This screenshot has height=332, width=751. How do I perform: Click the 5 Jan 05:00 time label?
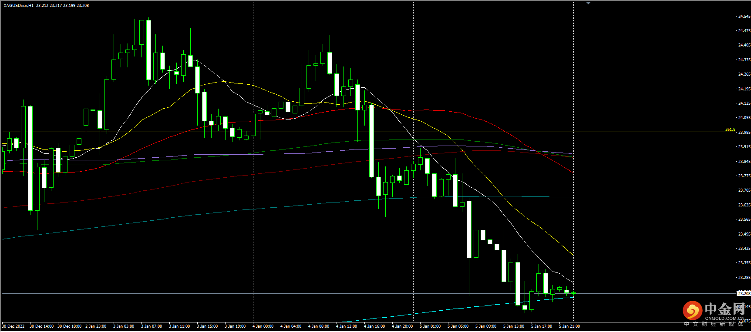(x=458, y=326)
